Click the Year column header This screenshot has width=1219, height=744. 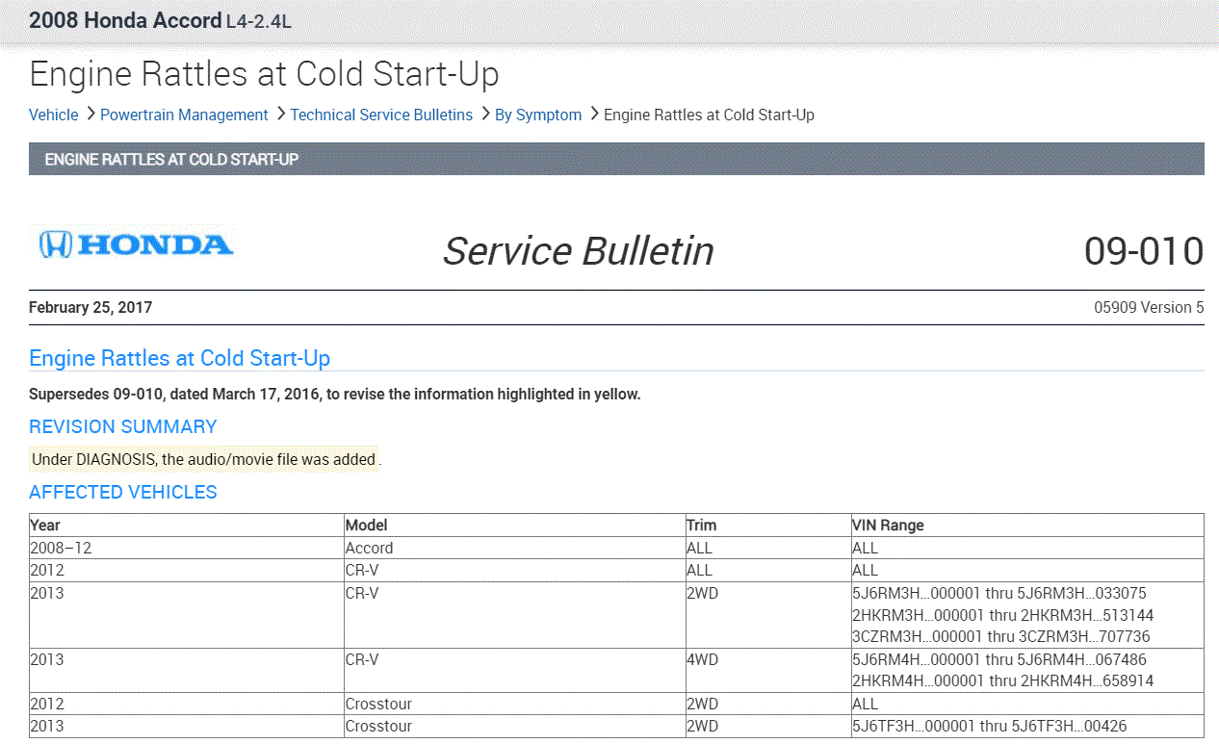(x=45, y=526)
